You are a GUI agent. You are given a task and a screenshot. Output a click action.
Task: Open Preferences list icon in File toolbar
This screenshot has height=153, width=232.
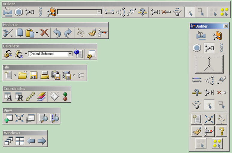pos(81,75)
